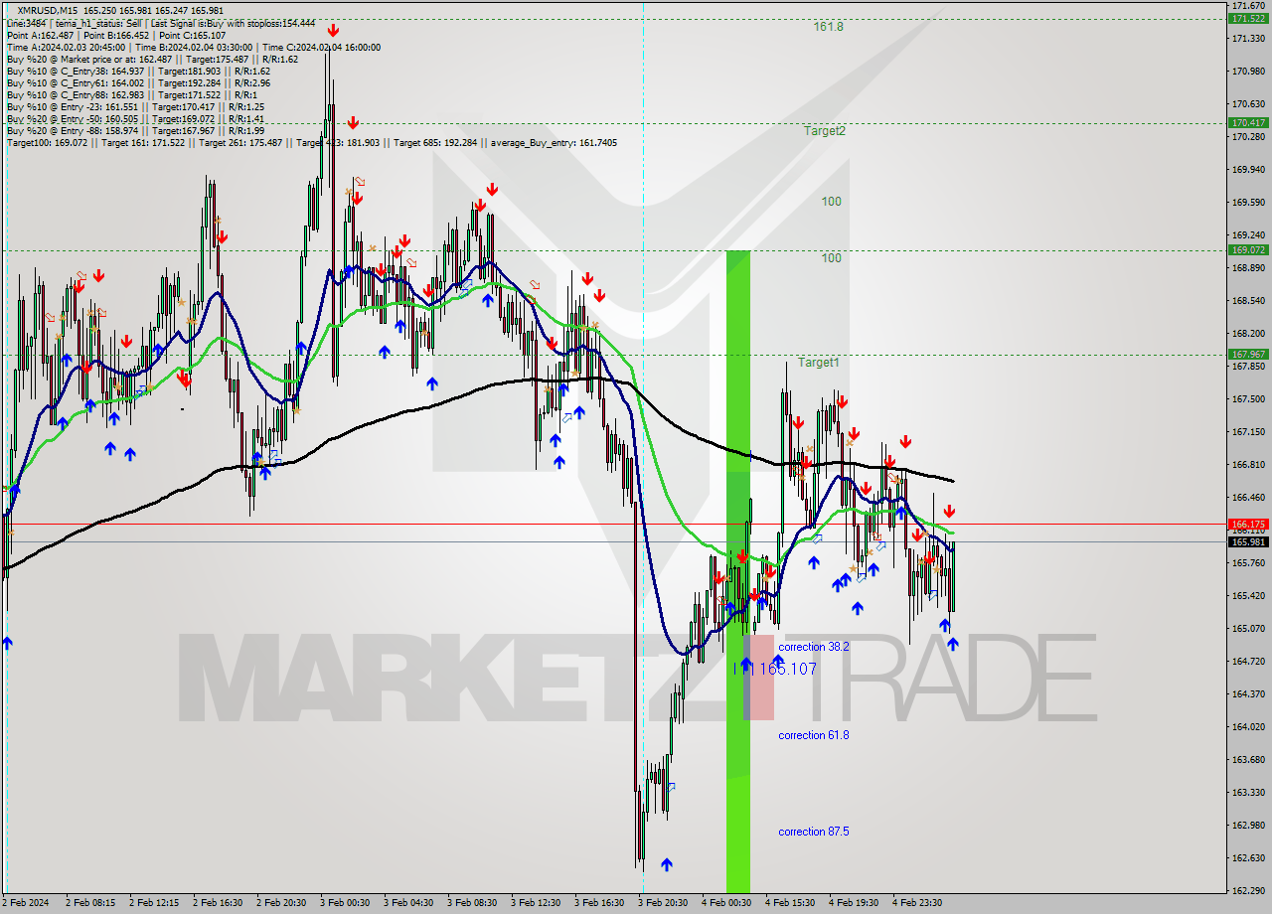Select the '3 Feb 08:30' time label
The image size is (1272, 914).
tap(472, 903)
